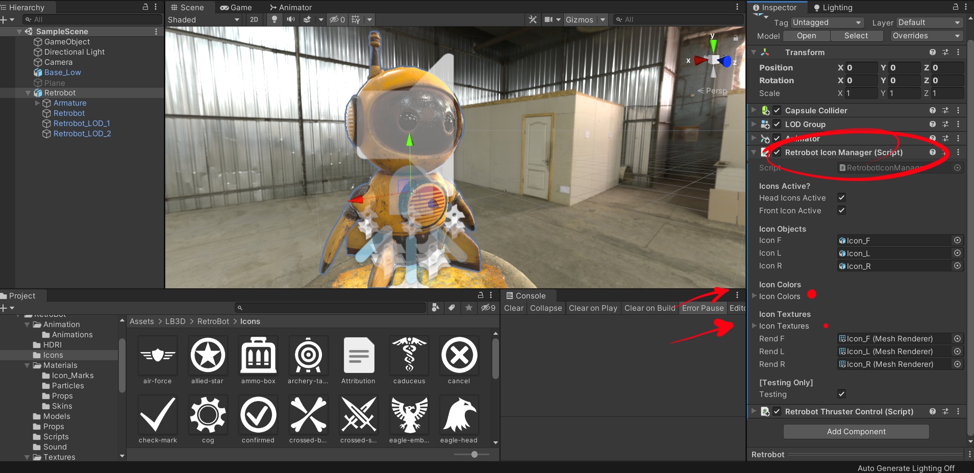Open help for the Transform component
974x473 pixels.
coord(933,52)
